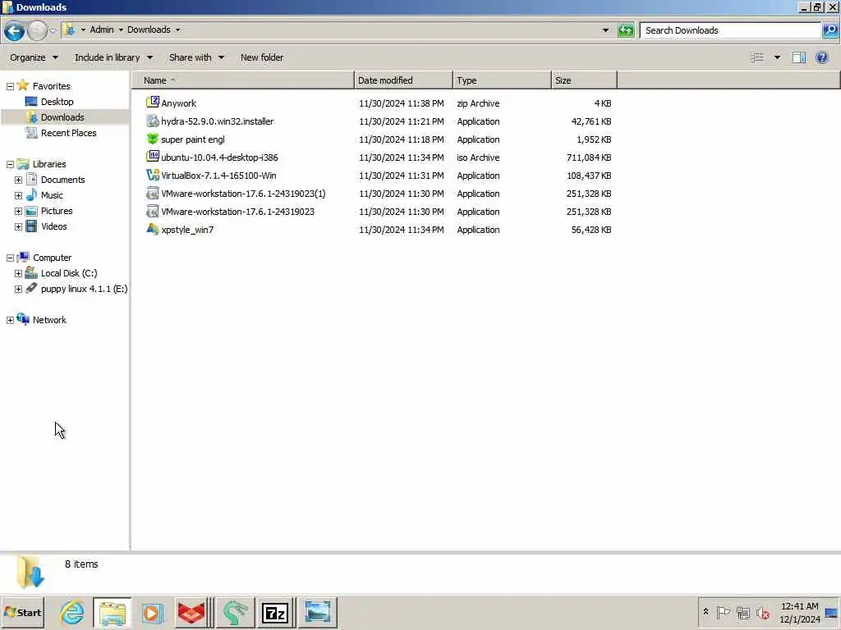
Task: Open the Share with menu
Action: pos(196,57)
